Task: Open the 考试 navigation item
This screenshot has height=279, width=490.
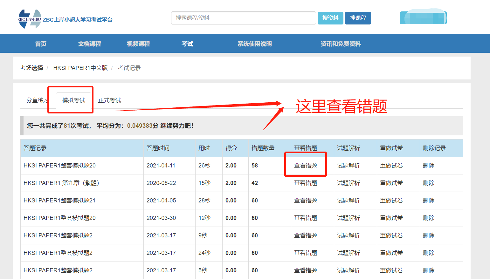Action: 187,44
